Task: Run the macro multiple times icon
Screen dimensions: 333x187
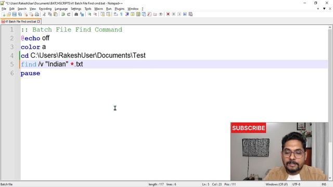Action: click(x=185, y=14)
